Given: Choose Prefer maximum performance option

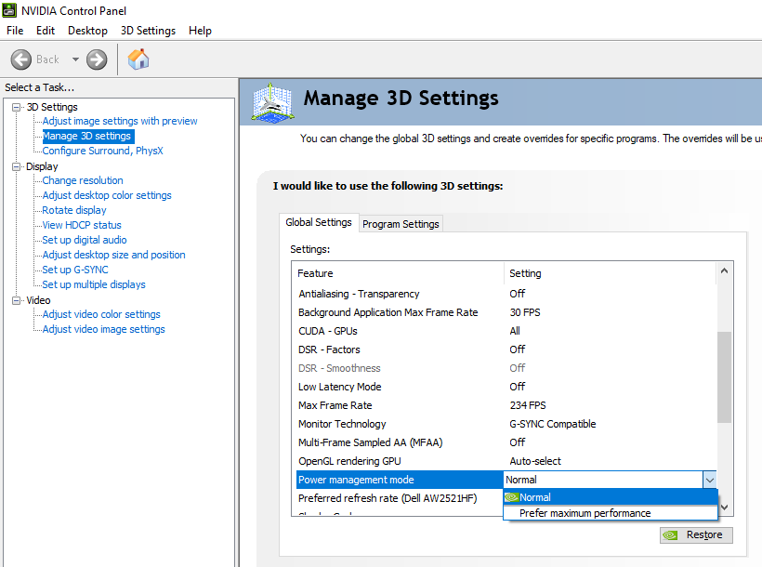Looking at the screenshot, I should (x=611, y=513).
